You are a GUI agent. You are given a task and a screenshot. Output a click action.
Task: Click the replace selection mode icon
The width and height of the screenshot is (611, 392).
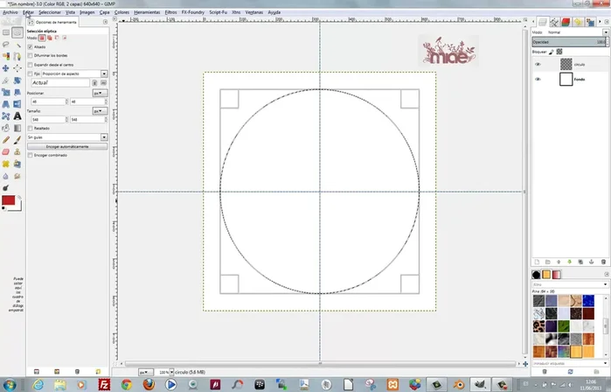point(43,38)
